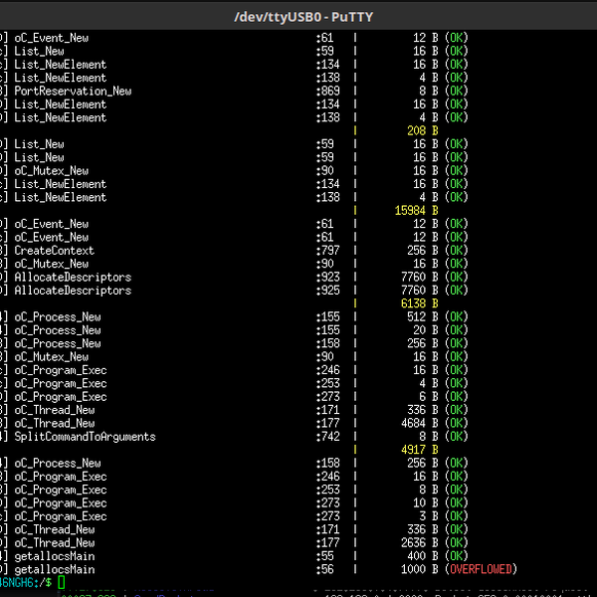Click getallocsMain line :56 entry

[x=55, y=569]
